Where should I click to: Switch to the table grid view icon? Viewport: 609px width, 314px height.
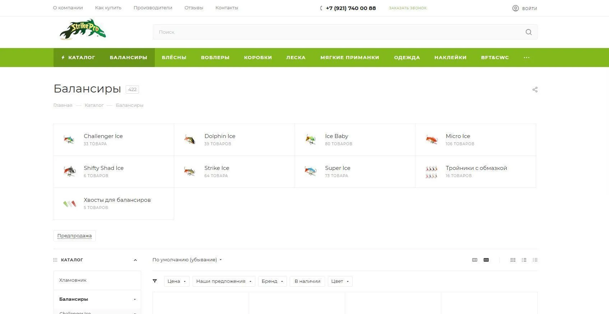(513, 260)
